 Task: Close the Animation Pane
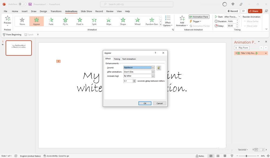pos(266,42)
